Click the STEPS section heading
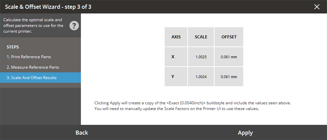The width and height of the screenshot is (327, 140). (x=13, y=47)
